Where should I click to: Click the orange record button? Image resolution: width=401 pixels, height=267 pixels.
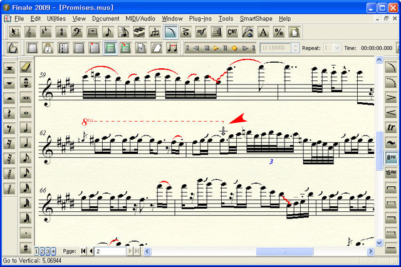(234, 48)
